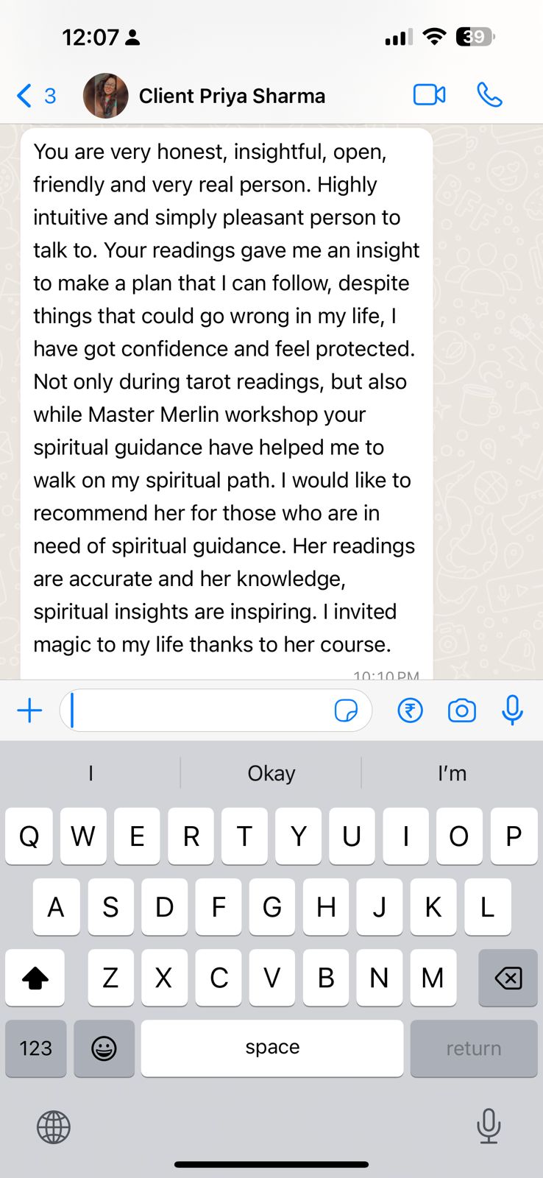Open the sticker picker in message field
Image resolution: width=543 pixels, height=1178 pixels.
(346, 710)
